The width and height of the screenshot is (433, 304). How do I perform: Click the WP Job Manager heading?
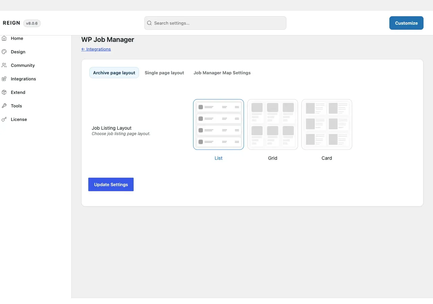click(x=108, y=40)
